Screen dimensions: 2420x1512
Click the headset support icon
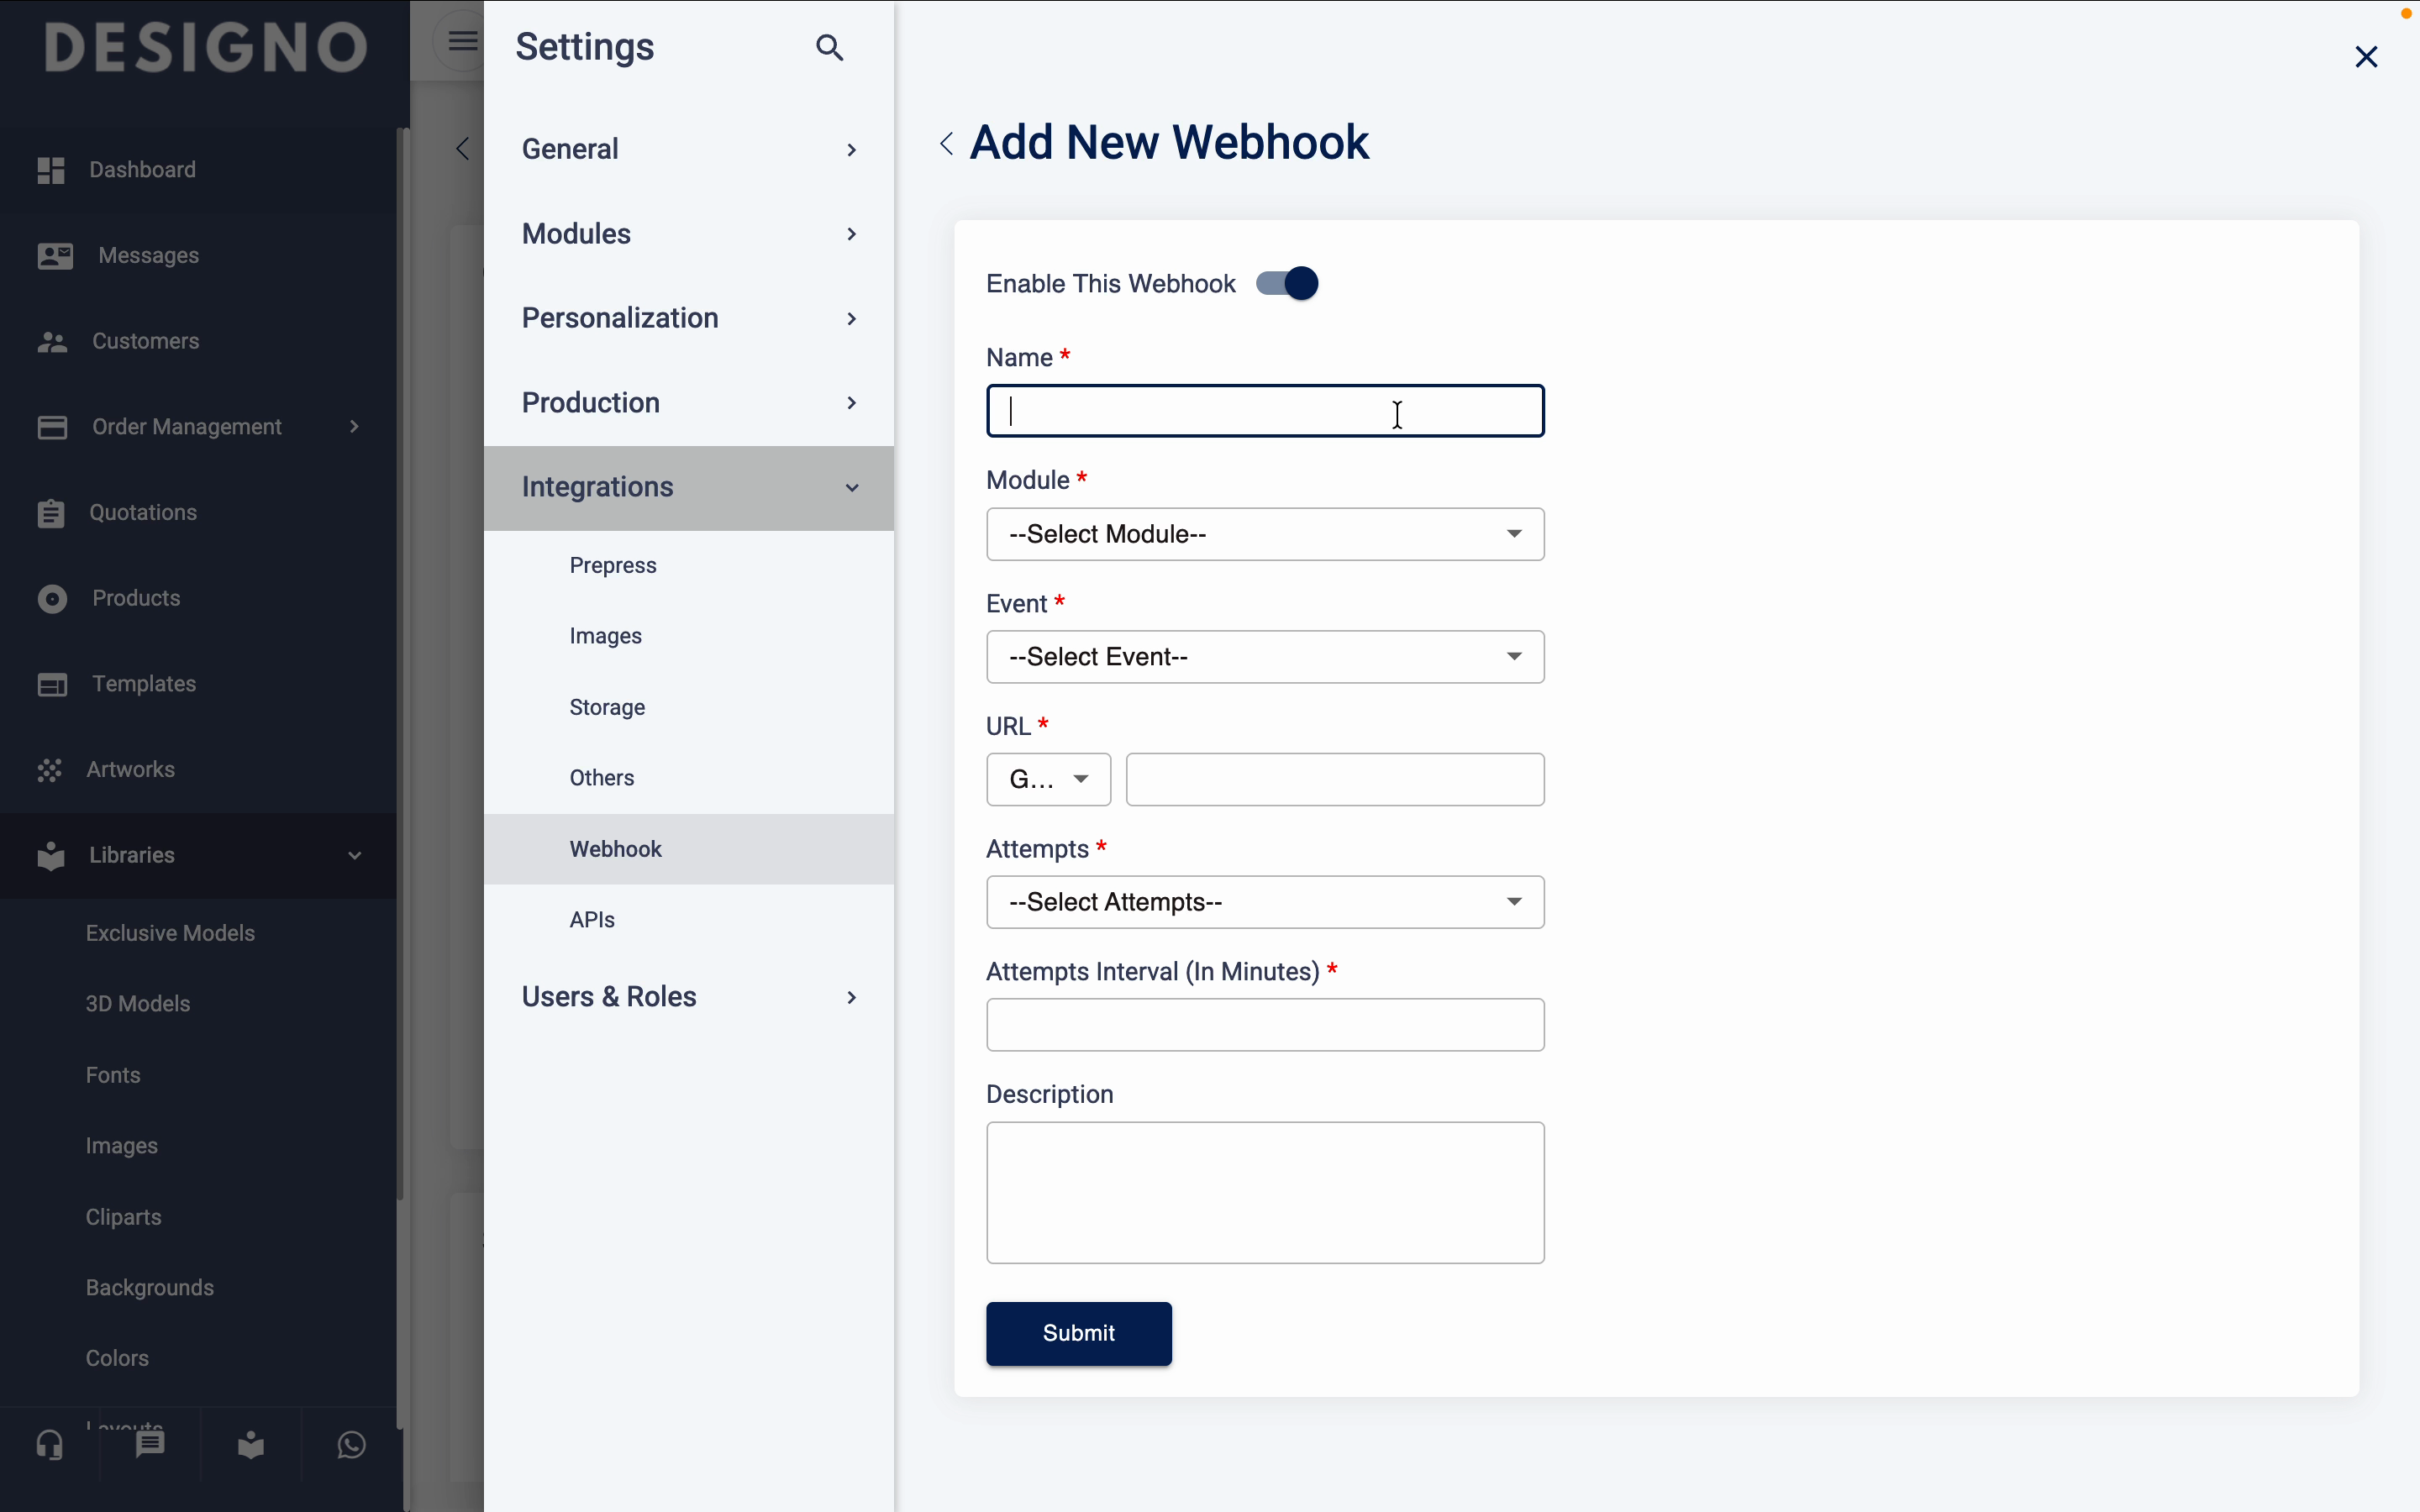point(50,1445)
